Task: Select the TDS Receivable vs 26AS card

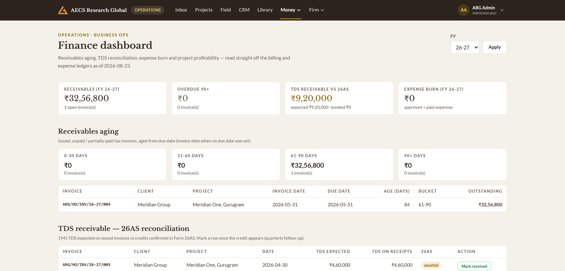Action: click(339, 98)
